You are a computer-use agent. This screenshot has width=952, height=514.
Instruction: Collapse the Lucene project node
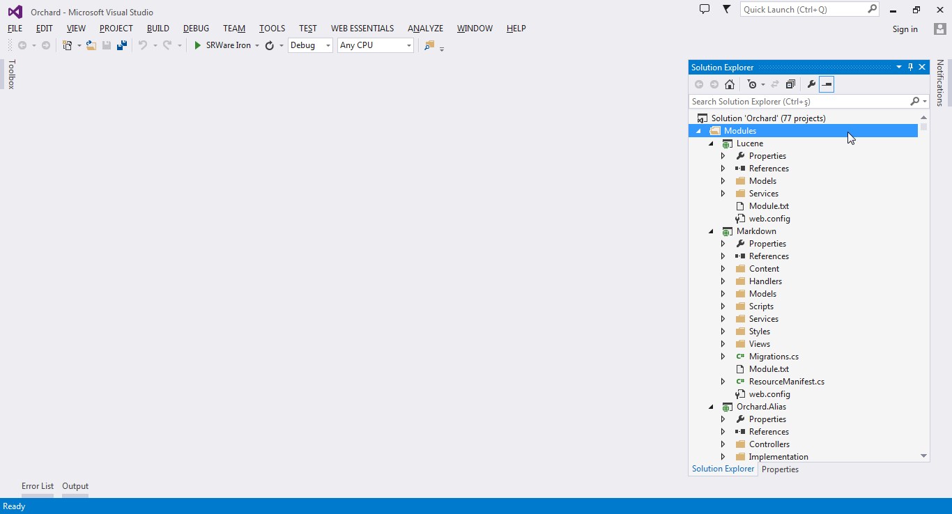coord(711,143)
